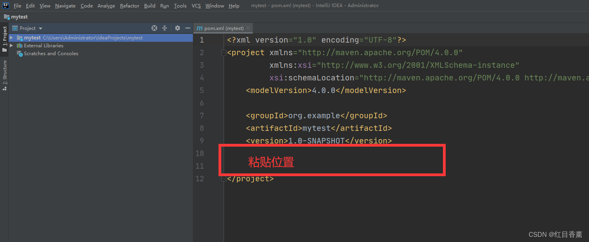589x242 pixels.
Task: Open the Refactor menu
Action: pyautogui.click(x=130, y=6)
